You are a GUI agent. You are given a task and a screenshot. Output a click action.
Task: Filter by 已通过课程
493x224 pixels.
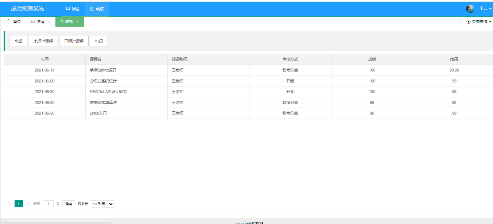[74, 41]
